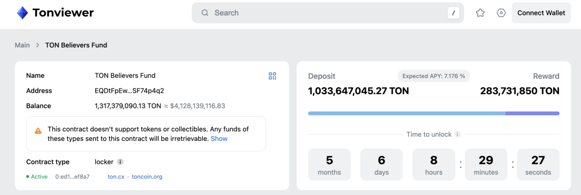Open the settings hexagon icon
The image size is (581, 195).
(501, 13)
